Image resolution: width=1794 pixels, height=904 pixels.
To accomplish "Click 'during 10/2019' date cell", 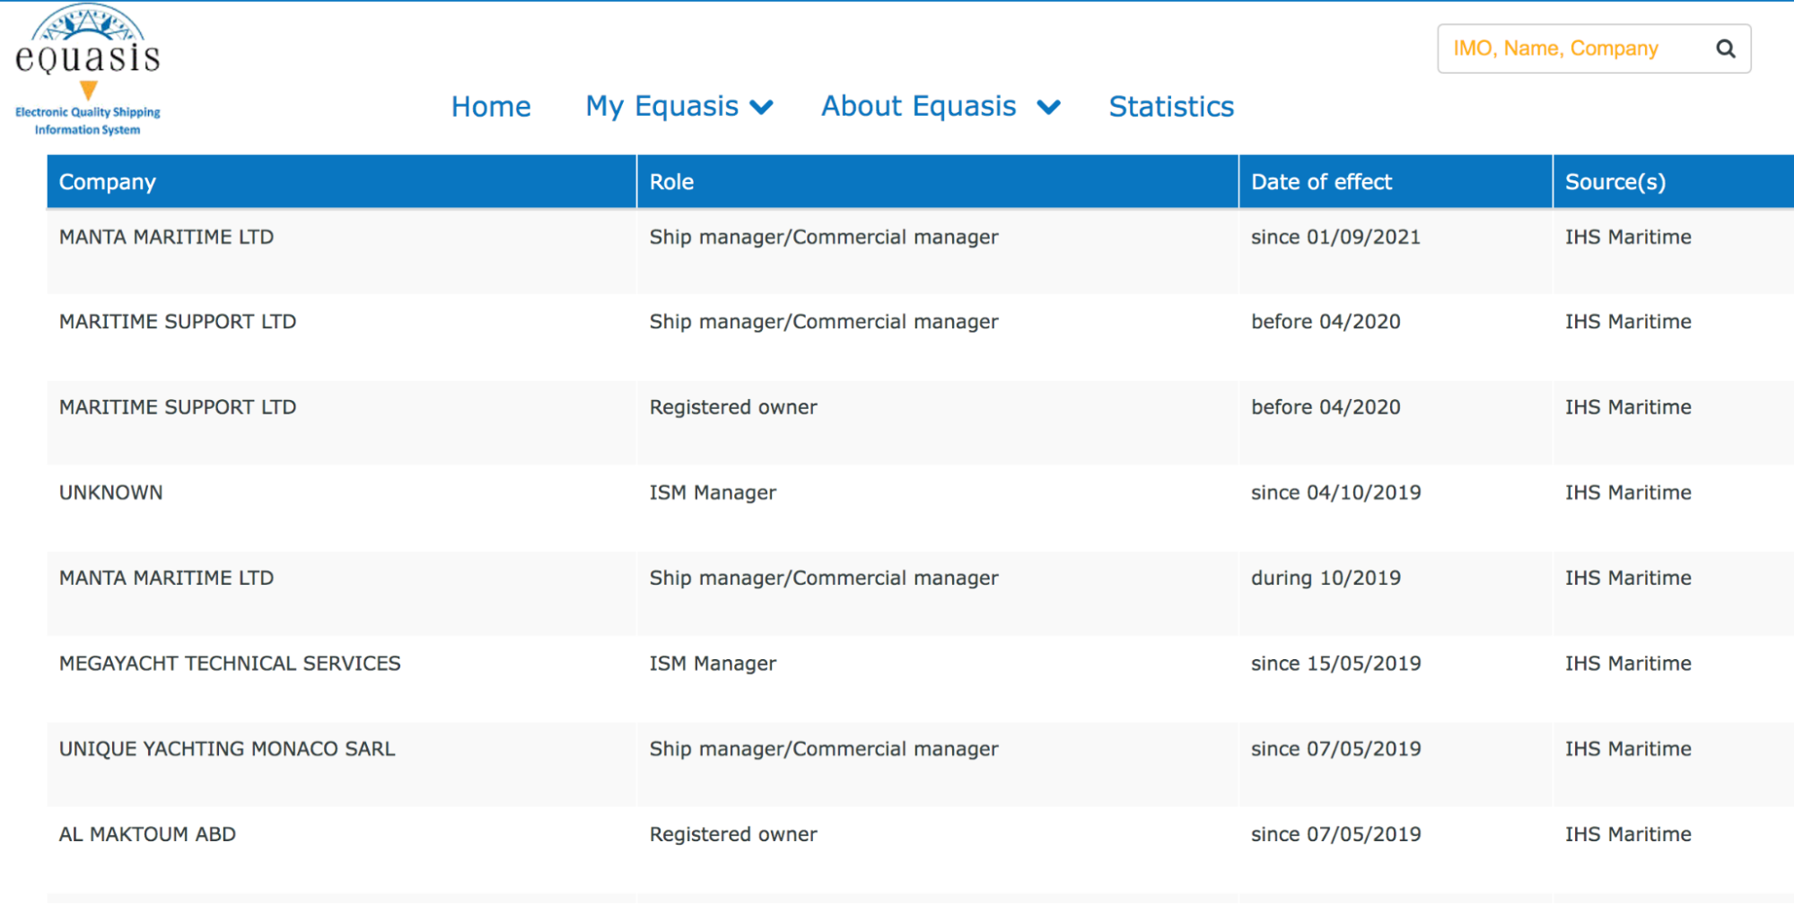I will [1326, 578].
